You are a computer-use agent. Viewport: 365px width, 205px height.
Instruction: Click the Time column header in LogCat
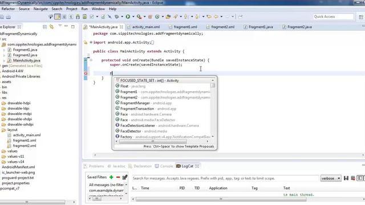pyautogui.click(x=145, y=188)
